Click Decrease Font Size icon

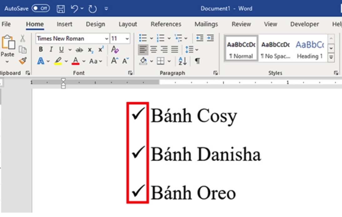(x=125, y=61)
